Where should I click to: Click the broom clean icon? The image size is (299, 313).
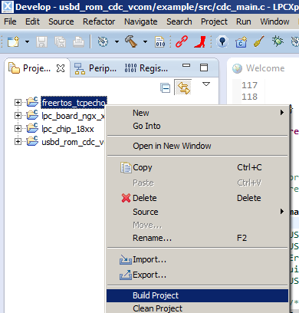tap(258, 41)
